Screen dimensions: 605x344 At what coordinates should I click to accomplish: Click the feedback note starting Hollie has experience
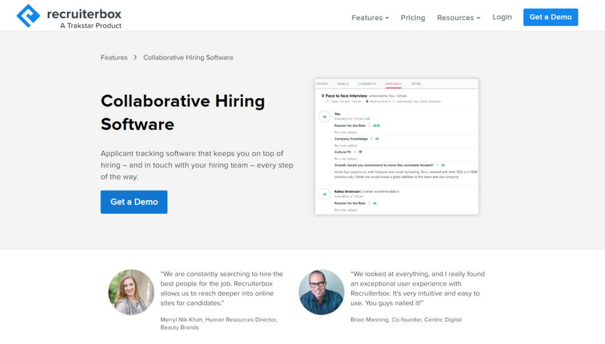point(406,175)
